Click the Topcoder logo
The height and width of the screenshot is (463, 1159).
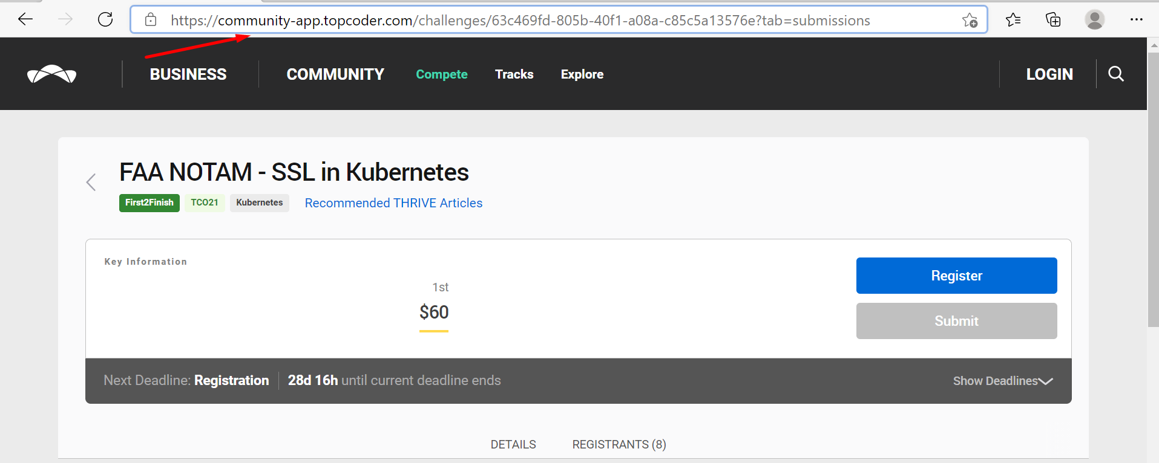pyautogui.click(x=52, y=74)
